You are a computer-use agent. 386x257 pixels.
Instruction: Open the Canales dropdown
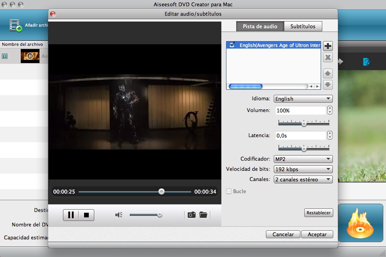coord(303,179)
